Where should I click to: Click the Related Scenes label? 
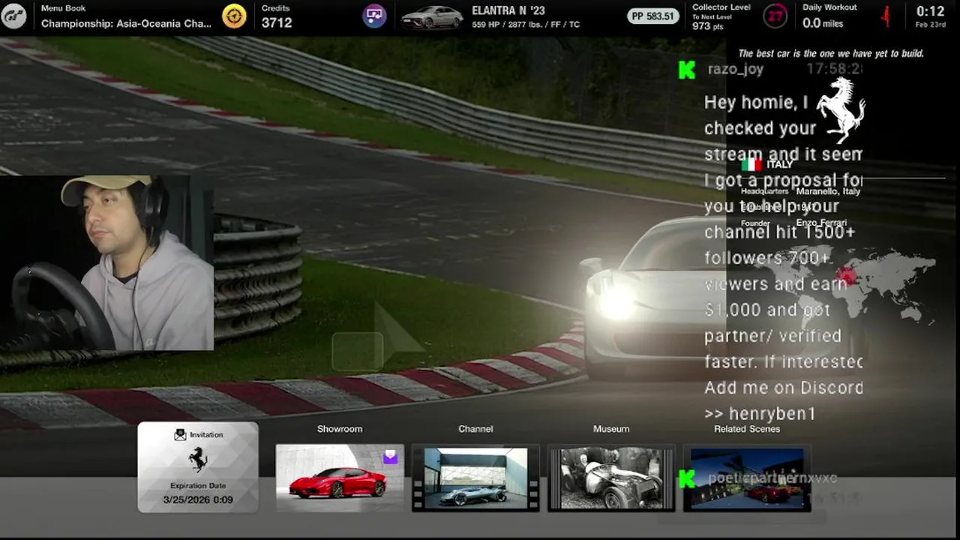[x=747, y=429]
